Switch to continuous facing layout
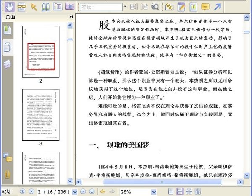The image size is (252, 196). 189,191
